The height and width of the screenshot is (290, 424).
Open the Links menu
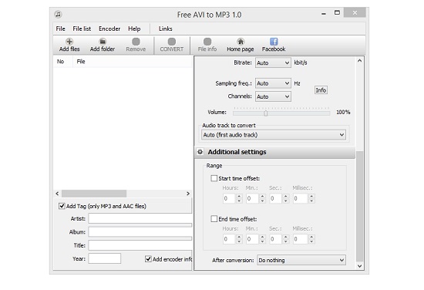[165, 29]
